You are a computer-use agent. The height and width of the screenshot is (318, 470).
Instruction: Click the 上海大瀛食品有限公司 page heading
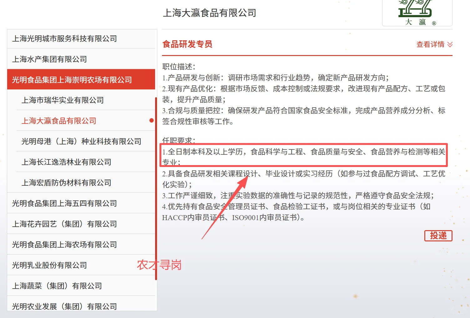point(210,13)
